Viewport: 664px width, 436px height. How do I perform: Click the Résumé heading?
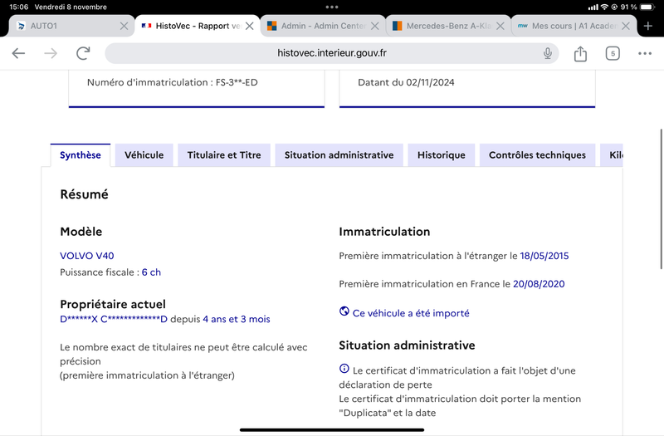click(x=85, y=194)
